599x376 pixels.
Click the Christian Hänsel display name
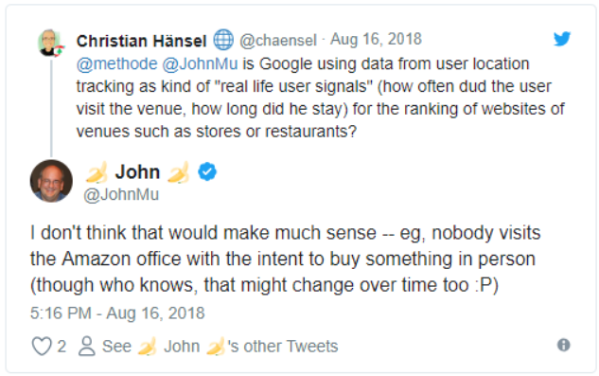[141, 41]
